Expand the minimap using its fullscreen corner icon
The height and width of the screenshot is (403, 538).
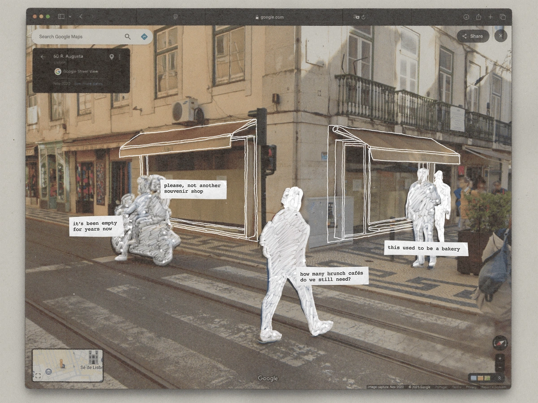coord(38,376)
